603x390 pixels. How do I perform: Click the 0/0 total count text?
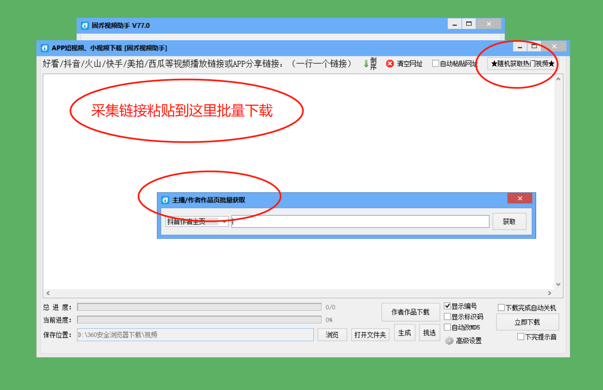[331, 307]
